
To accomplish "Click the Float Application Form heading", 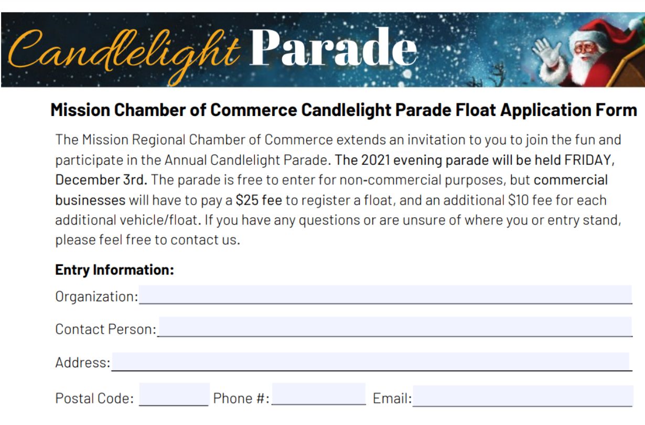I will [526, 110].
